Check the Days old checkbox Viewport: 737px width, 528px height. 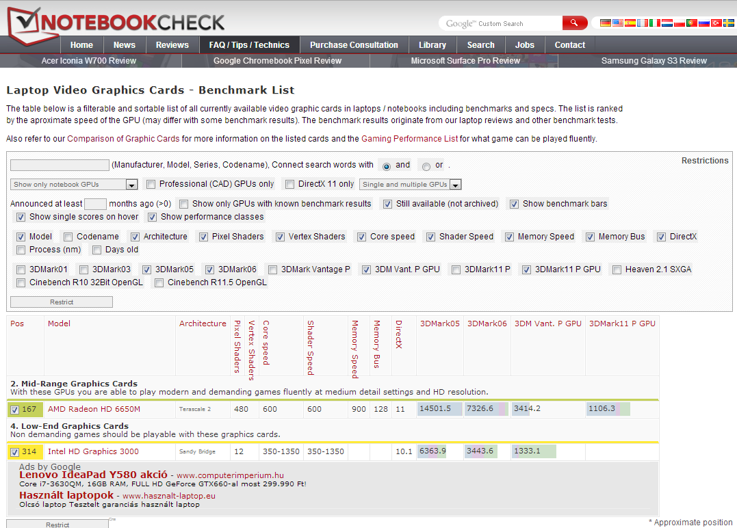click(x=96, y=250)
